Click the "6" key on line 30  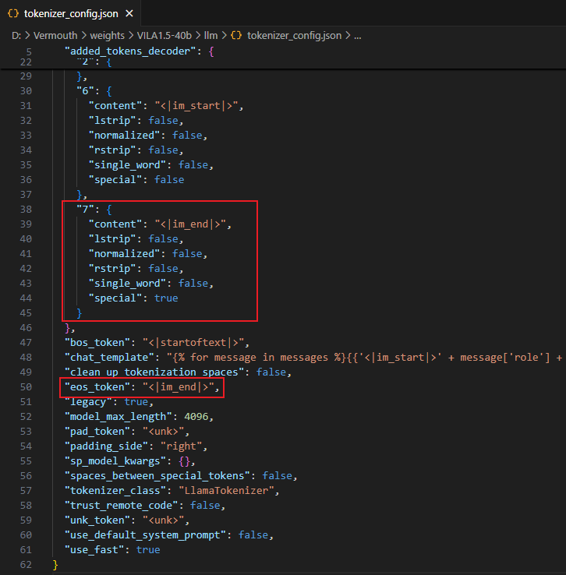[85, 90]
